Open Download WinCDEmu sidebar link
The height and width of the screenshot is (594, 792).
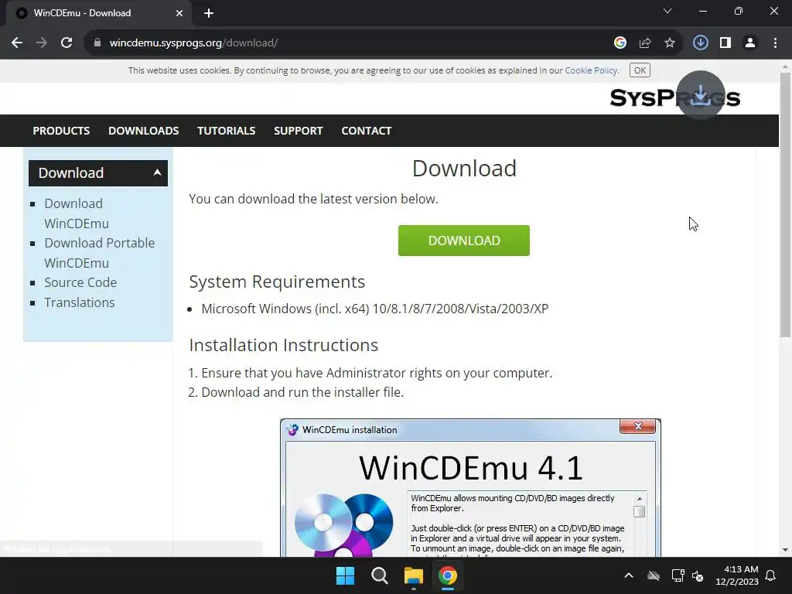coord(77,213)
